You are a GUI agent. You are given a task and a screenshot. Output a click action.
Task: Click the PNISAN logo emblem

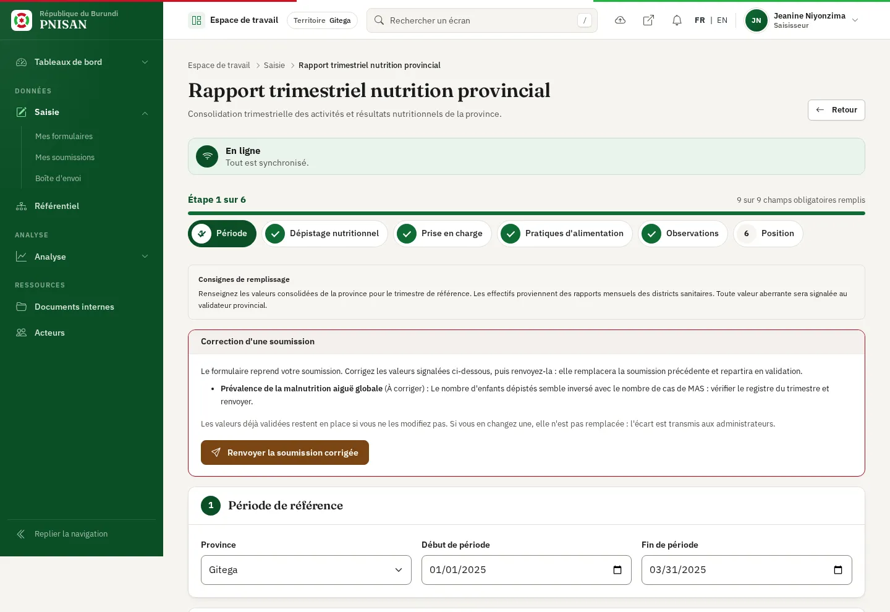22,20
